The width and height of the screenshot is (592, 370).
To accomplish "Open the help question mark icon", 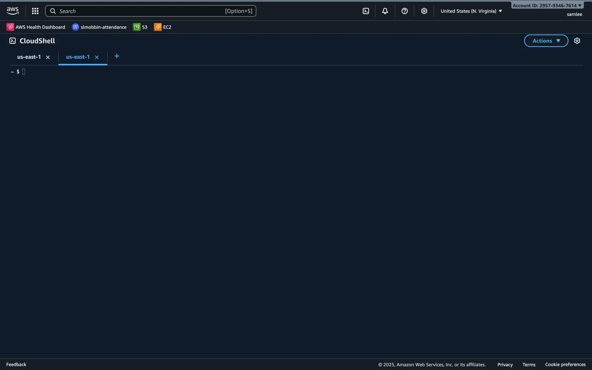I will (405, 11).
